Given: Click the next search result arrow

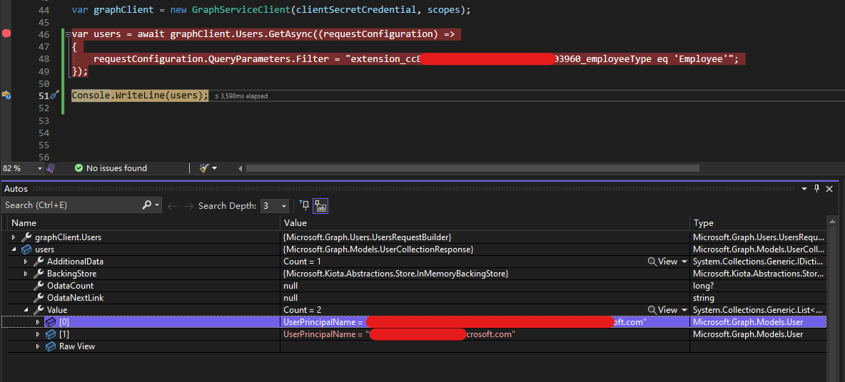Looking at the screenshot, I should (x=188, y=206).
